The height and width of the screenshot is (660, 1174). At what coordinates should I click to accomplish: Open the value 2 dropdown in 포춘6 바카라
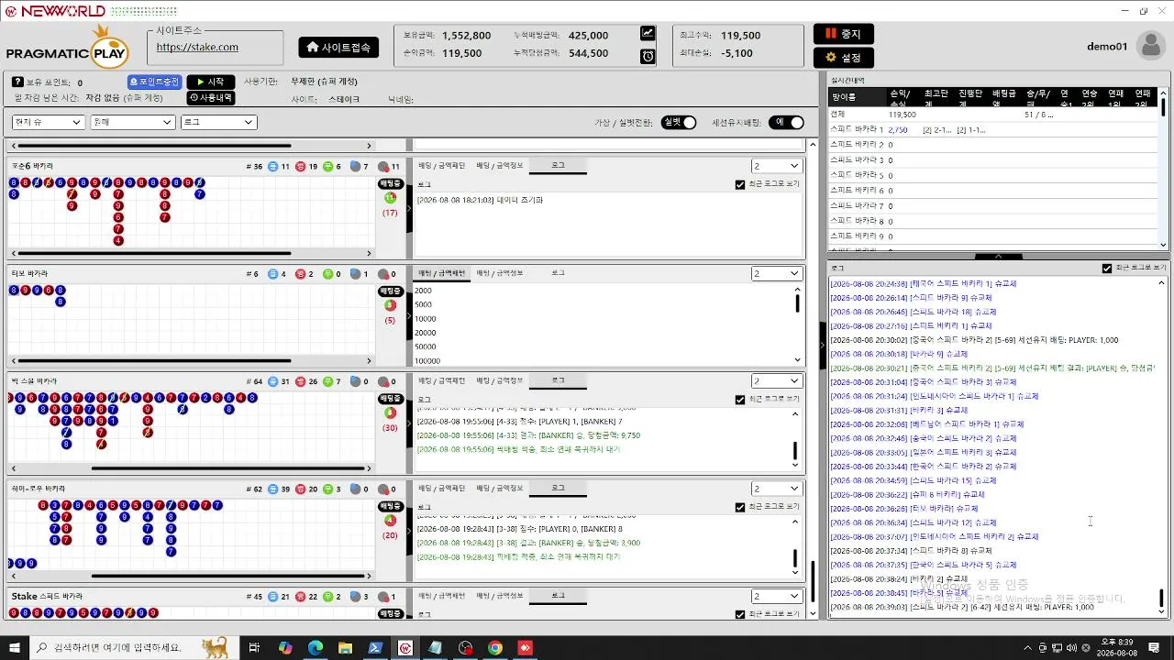pyautogui.click(x=777, y=166)
